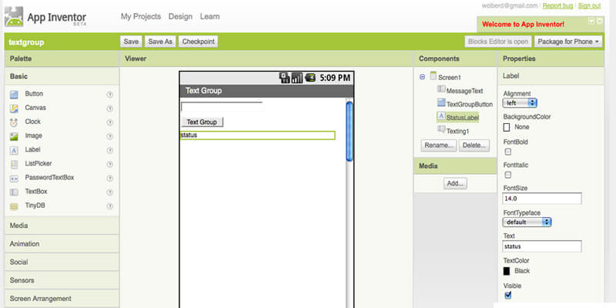Click the Save As button
The height and width of the screenshot is (308, 616).
(160, 42)
